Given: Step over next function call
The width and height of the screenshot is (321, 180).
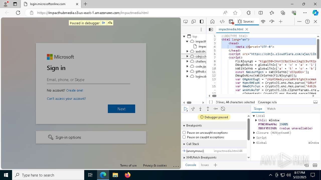Looking at the screenshot, I should 193,109.
